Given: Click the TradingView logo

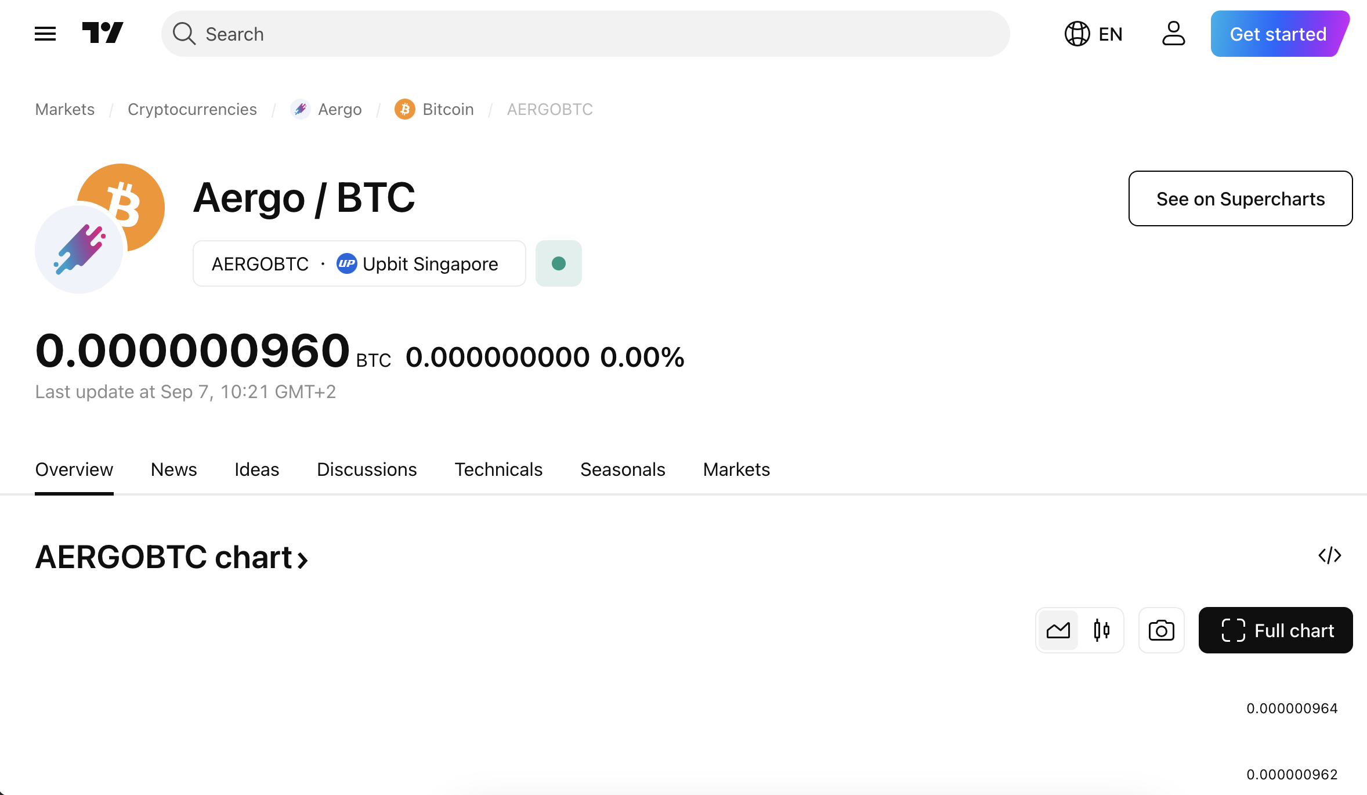Looking at the screenshot, I should coord(103,33).
